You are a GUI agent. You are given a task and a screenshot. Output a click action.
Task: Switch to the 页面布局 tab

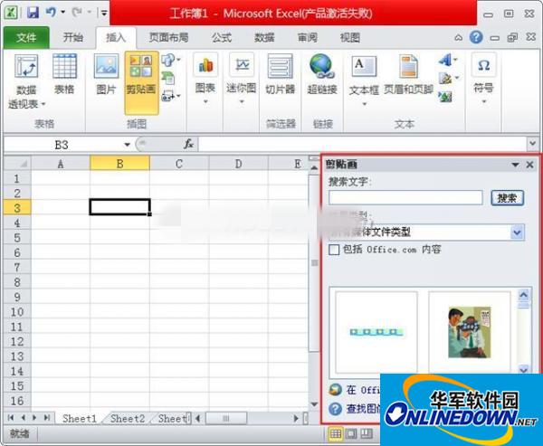[x=168, y=37]
